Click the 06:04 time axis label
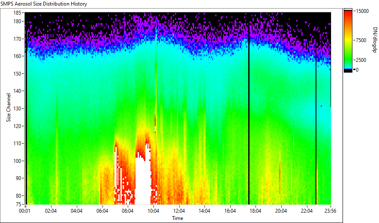Image resolution: width=379 pixels, height=223 pixels. pos(102,211)
